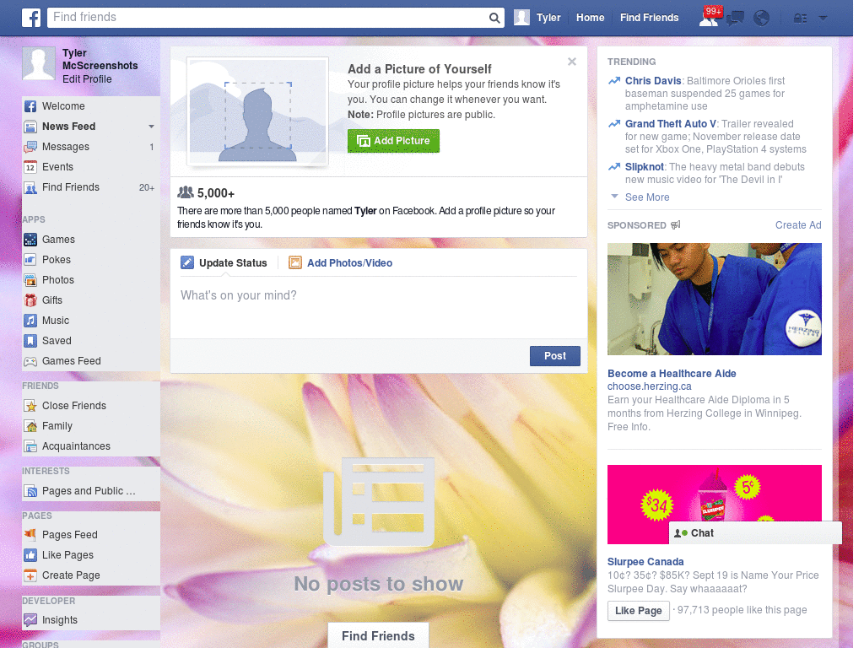
Task: Click Edit Profile link
Action: pyautogui.click(x=87, y=79)
